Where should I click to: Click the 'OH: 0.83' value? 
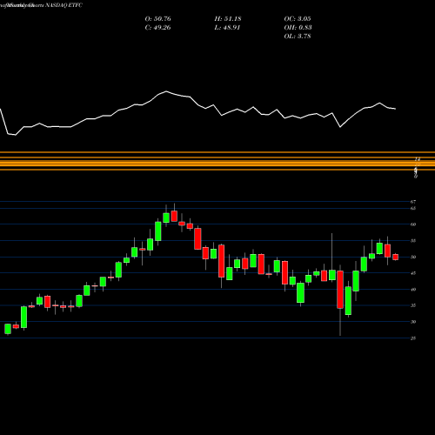tap(298, 28)
